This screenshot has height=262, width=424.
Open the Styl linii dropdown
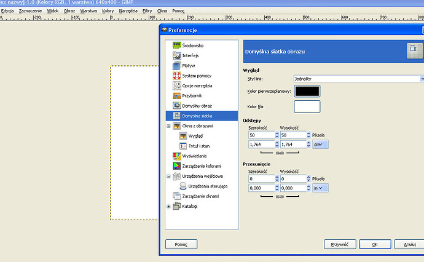click(x=359, y=79)
